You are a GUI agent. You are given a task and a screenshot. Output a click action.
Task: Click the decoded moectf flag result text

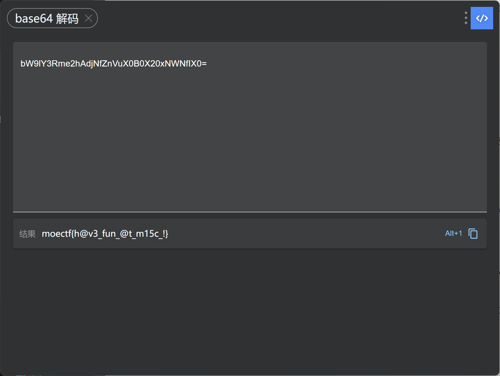(105, 234)
